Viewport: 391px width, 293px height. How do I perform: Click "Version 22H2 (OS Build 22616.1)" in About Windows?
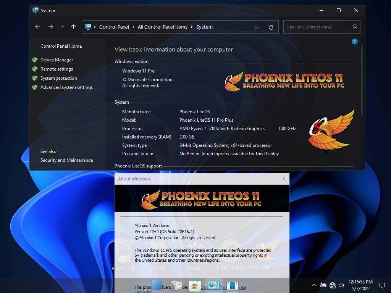(x=164, y=232)
